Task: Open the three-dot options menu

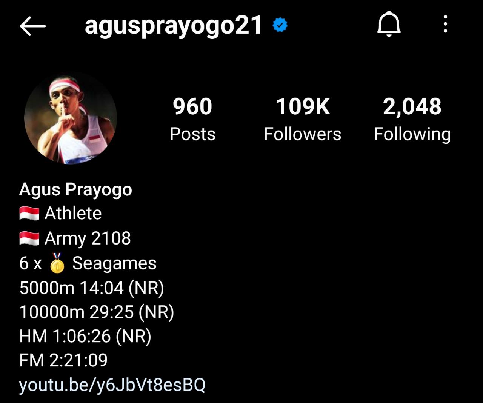Action: click(446, 24)
